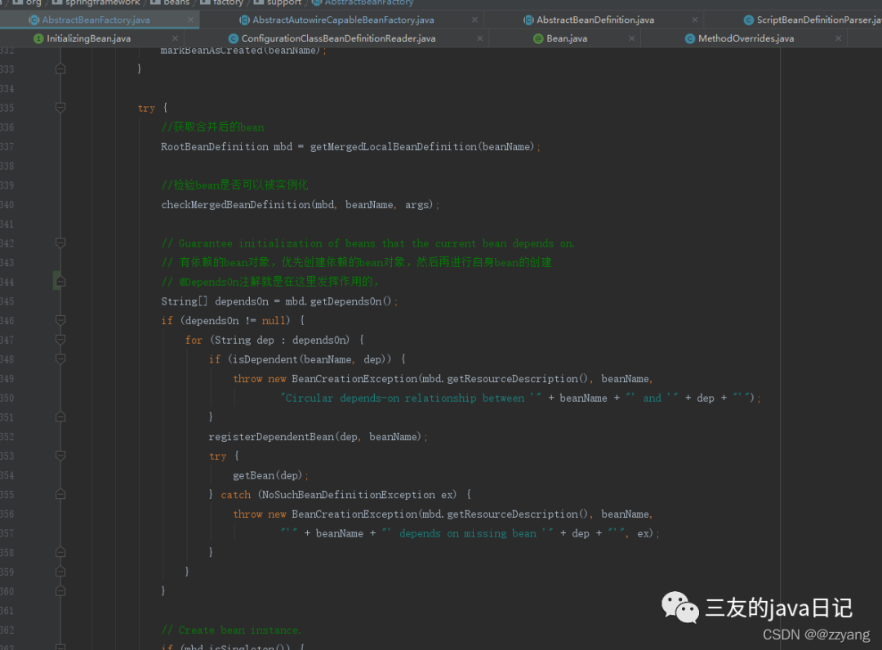882x650 pixels.
Task: Click the RootBeanDefinition type name
Action: click(215, 147)
